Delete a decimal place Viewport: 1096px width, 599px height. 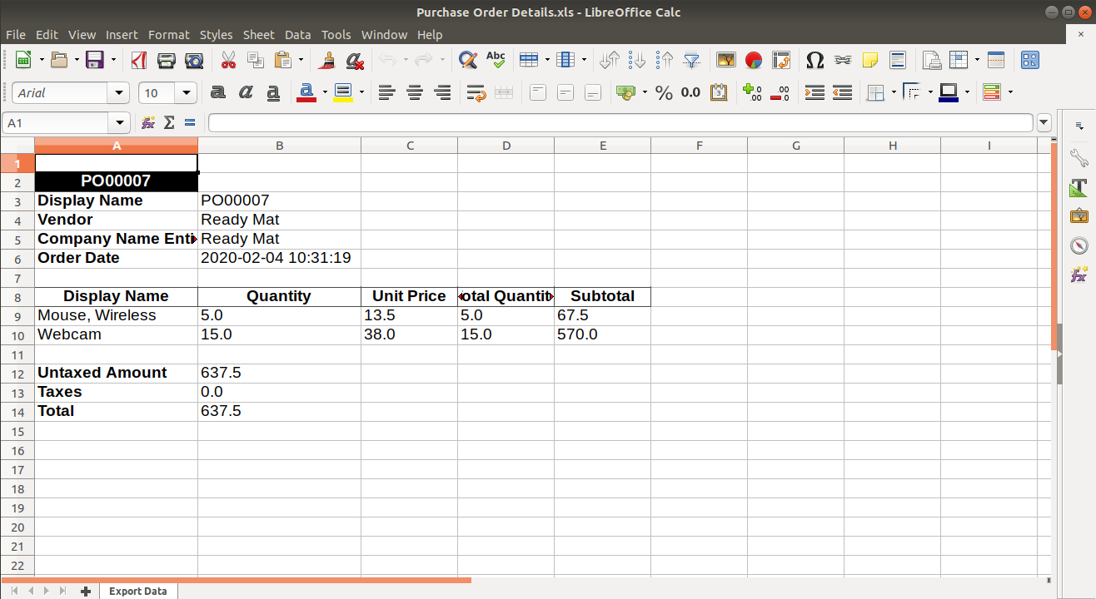click(x=780, y=92)
